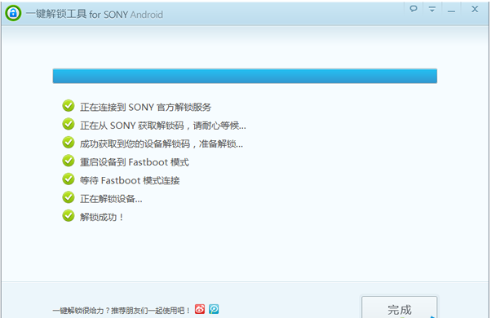The height and width of the screenshot is (318, 491).
Task: Share via the red Weibo icon
Action: point(200,309)
